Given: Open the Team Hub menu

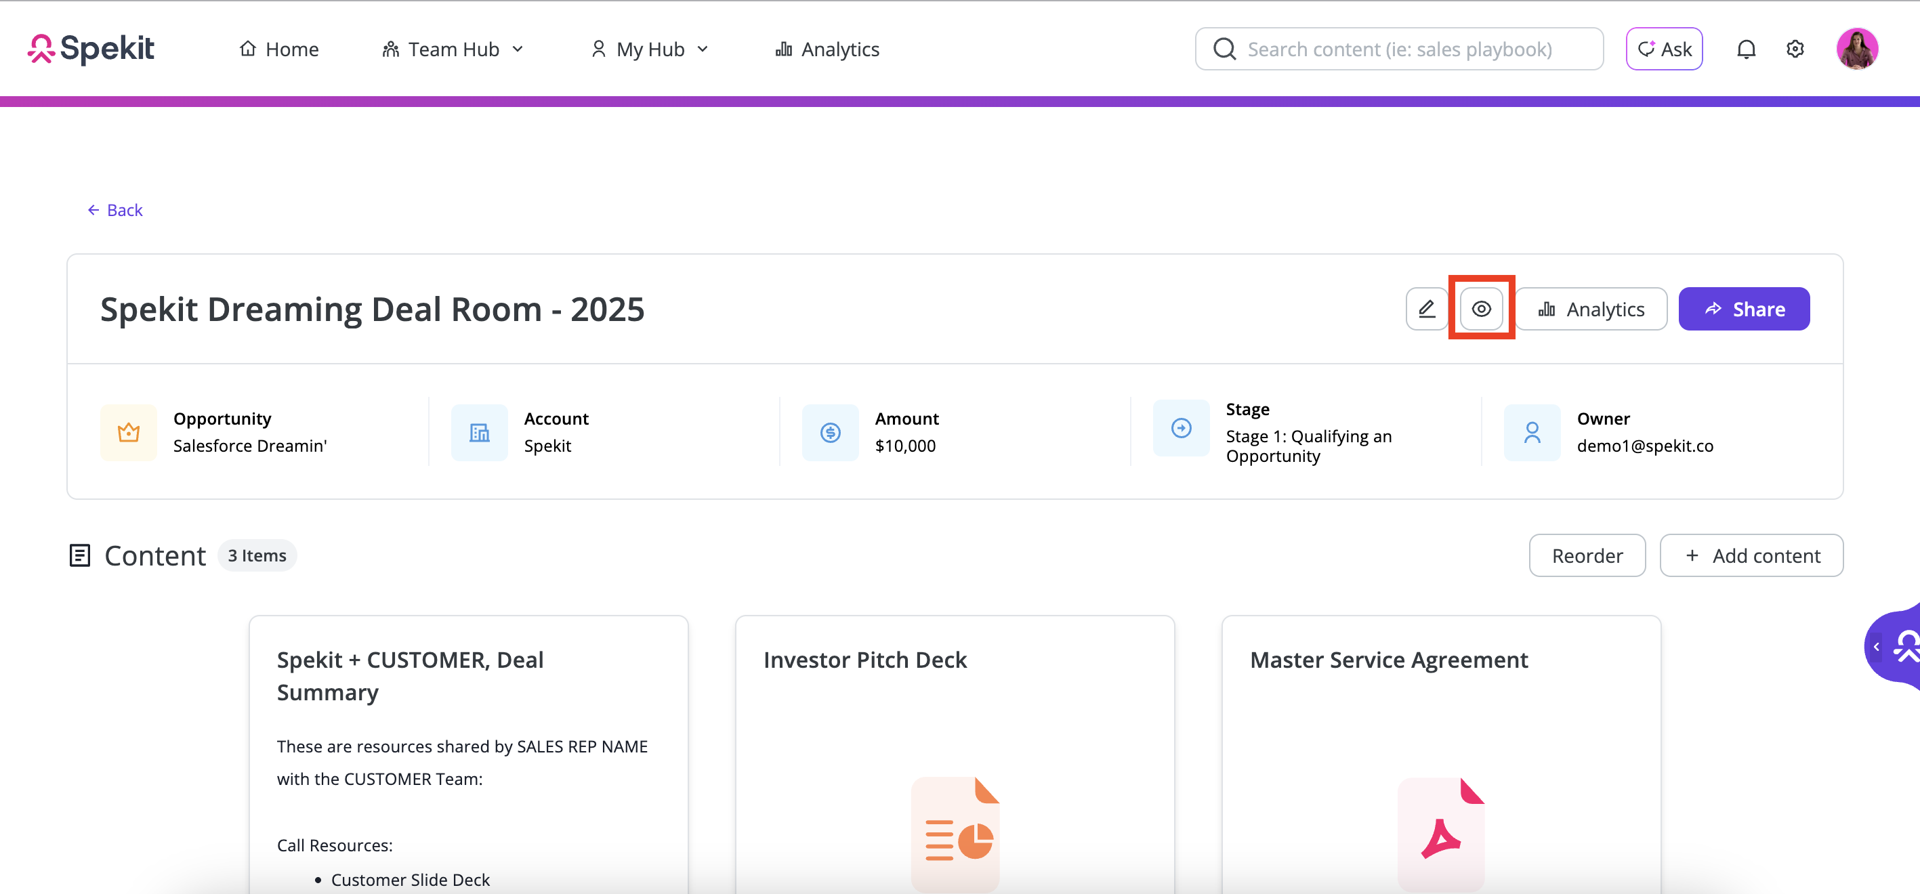Looking at the screenshot, I should point(453,49).
